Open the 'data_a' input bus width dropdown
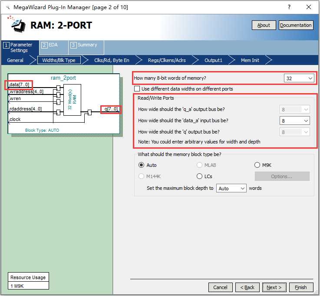 pos(294,121)
